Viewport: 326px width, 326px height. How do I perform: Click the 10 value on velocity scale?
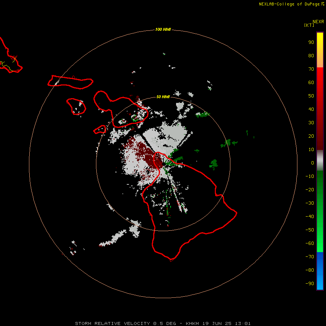[311, 150]
